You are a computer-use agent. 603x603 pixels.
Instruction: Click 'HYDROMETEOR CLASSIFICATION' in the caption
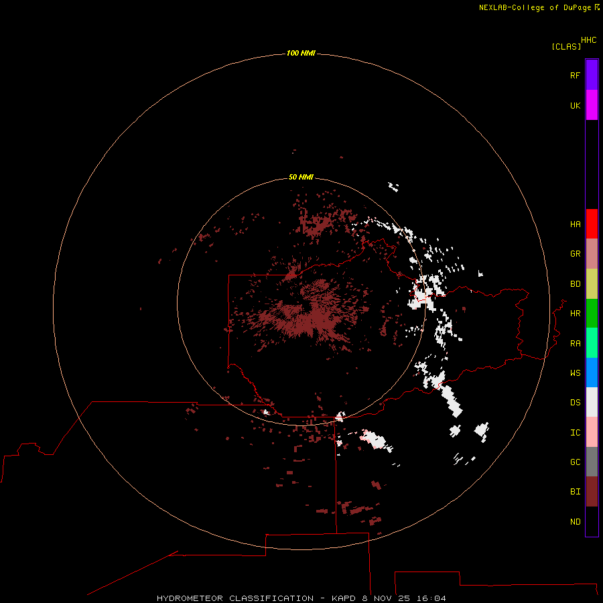[x=235, y=598]
